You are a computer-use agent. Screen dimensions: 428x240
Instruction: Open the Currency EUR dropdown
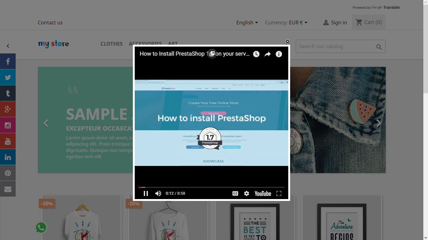point(286,22)
